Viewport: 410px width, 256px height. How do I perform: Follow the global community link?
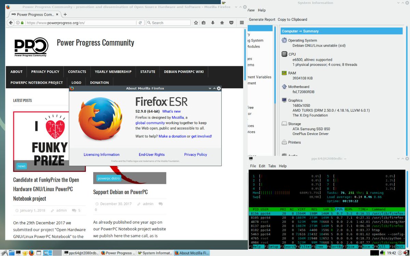[x=150, y=123]
